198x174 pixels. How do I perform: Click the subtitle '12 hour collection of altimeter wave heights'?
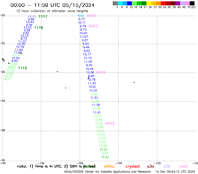pyautogui.click(x=52, y=11)
